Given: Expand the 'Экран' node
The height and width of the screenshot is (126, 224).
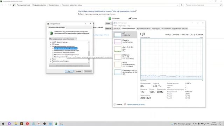Looking at the screenshot, I should pyautogui.click(x=51, y=59).
